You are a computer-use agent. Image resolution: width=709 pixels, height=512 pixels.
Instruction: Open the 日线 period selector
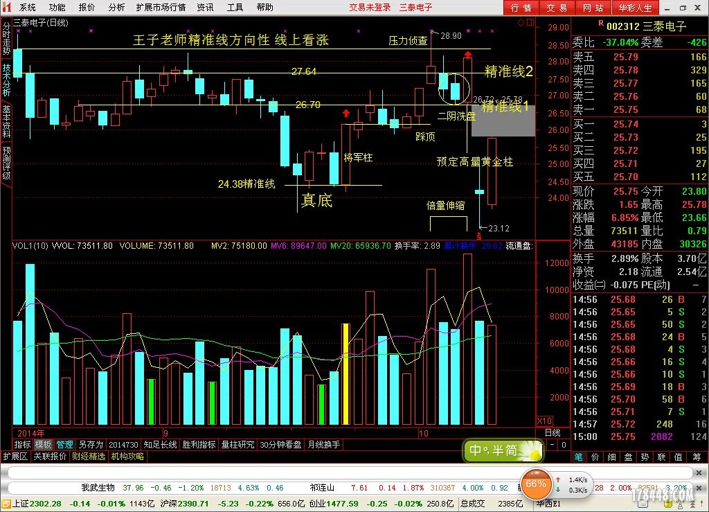tap(553, 433)
